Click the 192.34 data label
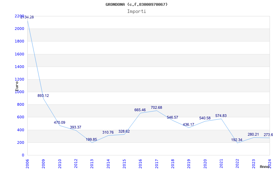 [236, 140]
